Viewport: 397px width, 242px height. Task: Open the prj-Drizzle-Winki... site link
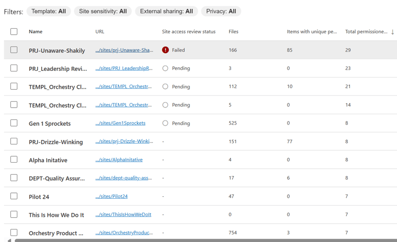124,141
